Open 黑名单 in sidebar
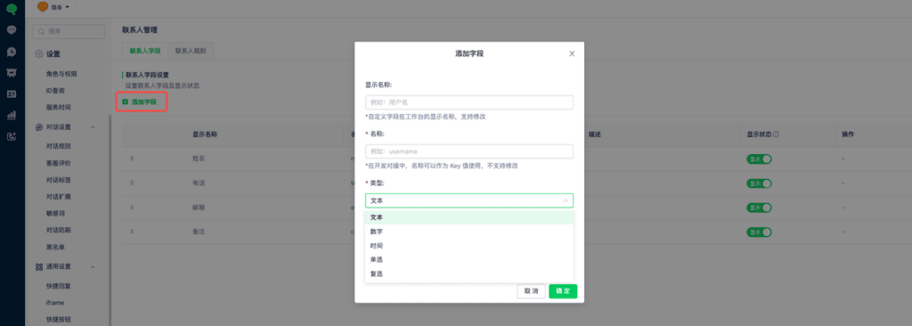Screen dimensions: 912x326 (x=55, y=248)
